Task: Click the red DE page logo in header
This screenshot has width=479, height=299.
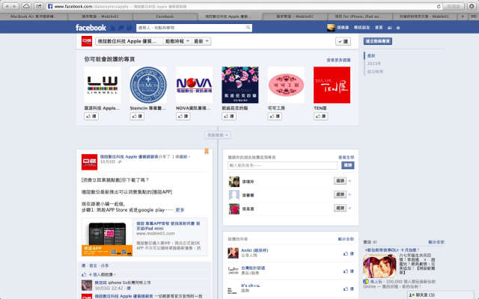Action: point(87,41)
